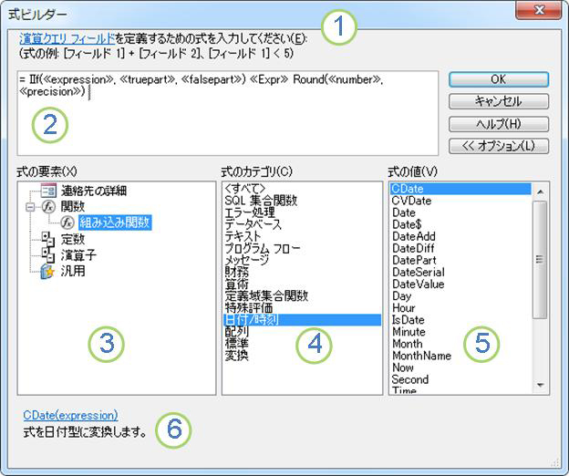Select Now function value
569x476 pixels.
[x=460, y=367]
